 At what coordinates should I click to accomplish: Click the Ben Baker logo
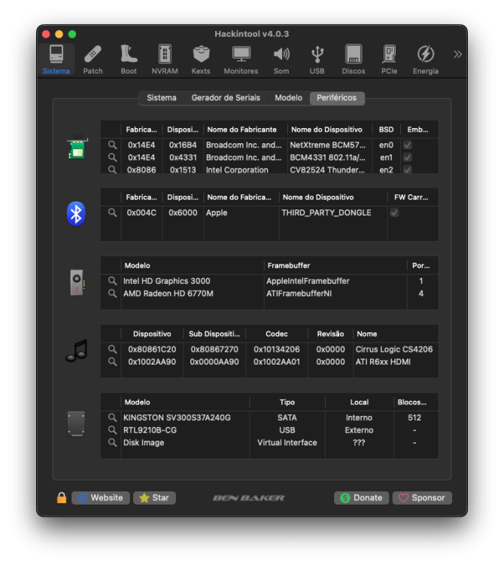pyautogui.click(x=248, y=498)
